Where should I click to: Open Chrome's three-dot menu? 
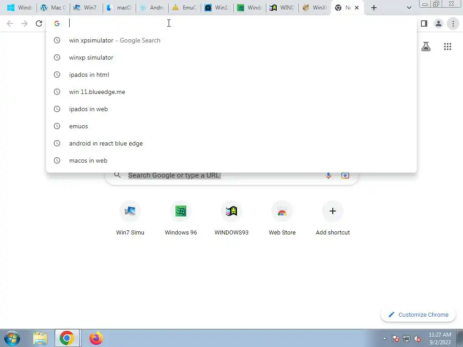coord(453,23)
